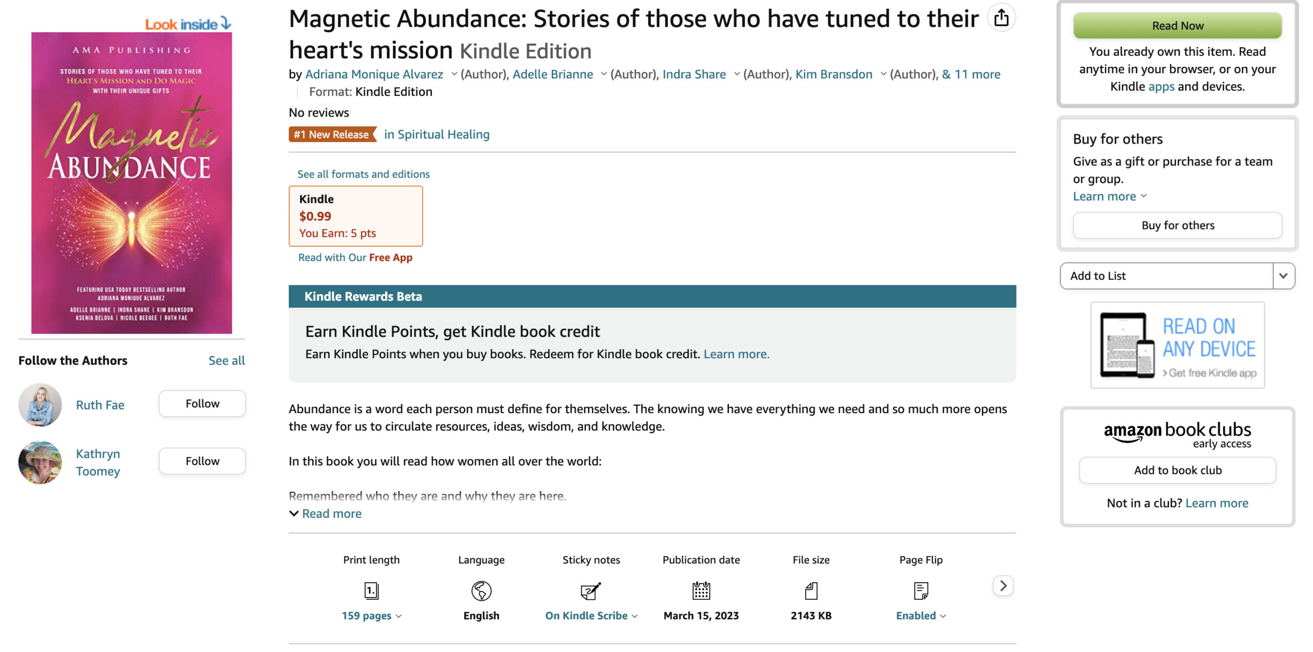Viewport: 1313px width, 652px height.
Task: Click the sticky notes pencil icon
Action: tap(591, 590)
